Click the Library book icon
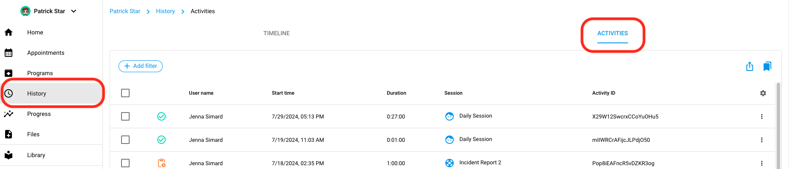 point(8,155)
